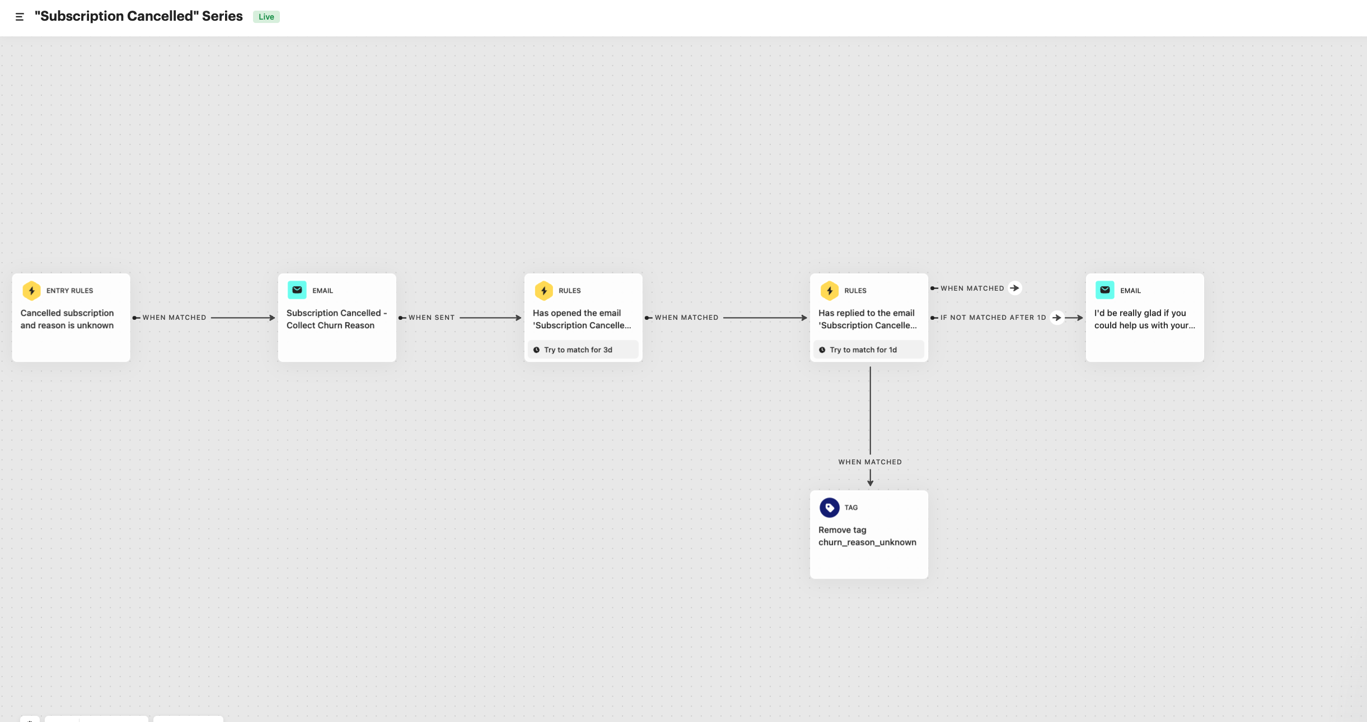The width and height of the screenshot is (1367, 722).
Task: Click the TAG dark circle icon on Remove tag step
Action: (x=830, y=507)
